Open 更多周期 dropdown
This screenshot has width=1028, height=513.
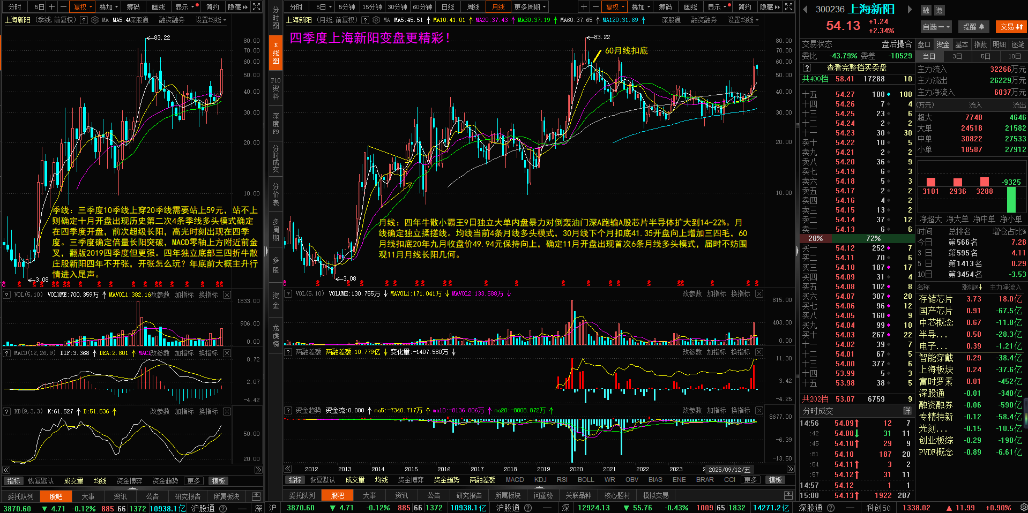[x=530, y=7]
